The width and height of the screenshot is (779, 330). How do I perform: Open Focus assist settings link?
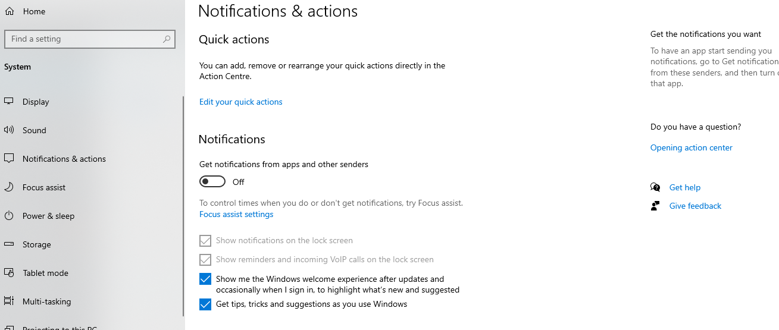(x=236, y=214)
